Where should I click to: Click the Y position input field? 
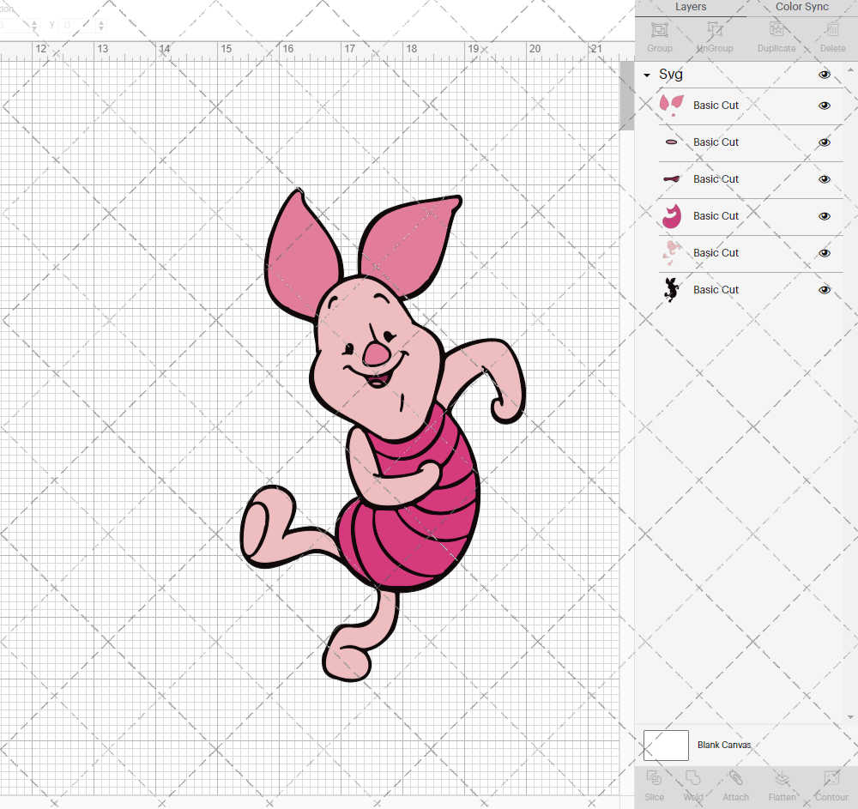78,25
